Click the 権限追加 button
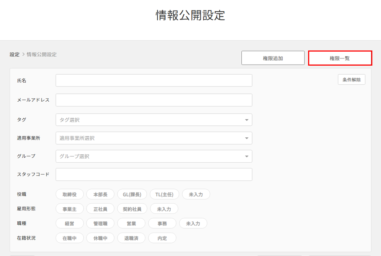 click(273, 58)
